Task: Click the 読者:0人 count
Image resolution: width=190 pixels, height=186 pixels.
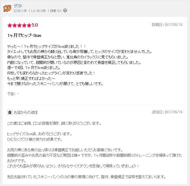Action: 56,11
